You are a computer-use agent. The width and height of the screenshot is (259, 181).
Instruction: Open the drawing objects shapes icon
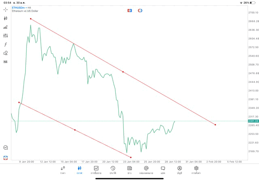(x=6, y=53)
